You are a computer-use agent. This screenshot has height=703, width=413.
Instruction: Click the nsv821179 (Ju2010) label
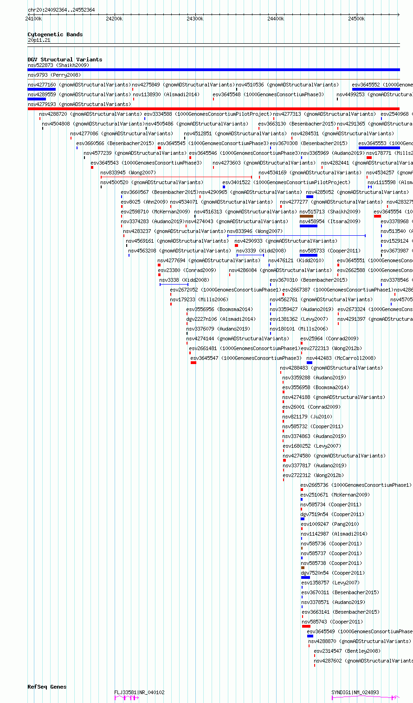307,417
